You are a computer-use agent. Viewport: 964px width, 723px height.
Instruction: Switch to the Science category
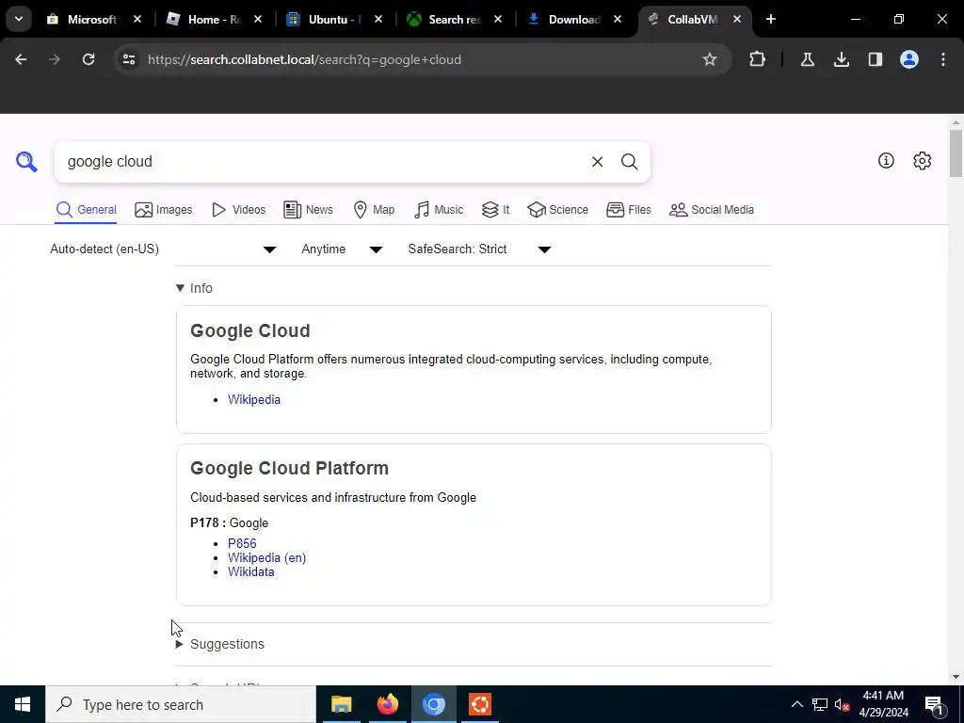pyautogui.click(x=557, y=210)
